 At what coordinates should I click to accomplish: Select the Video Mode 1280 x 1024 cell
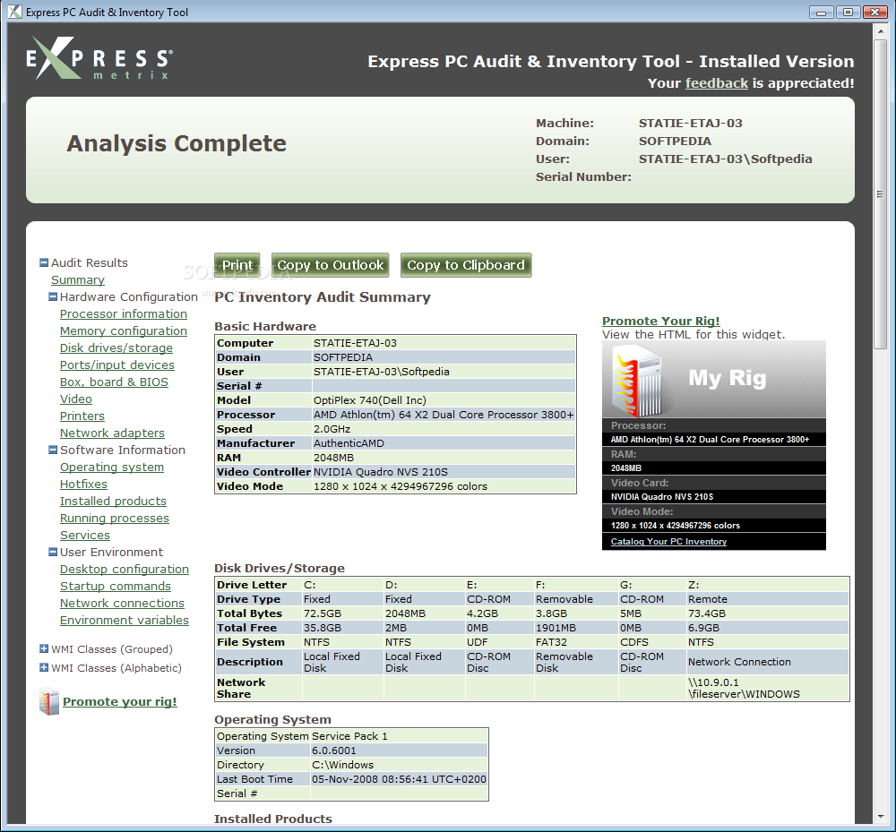[x=444, y=486]
